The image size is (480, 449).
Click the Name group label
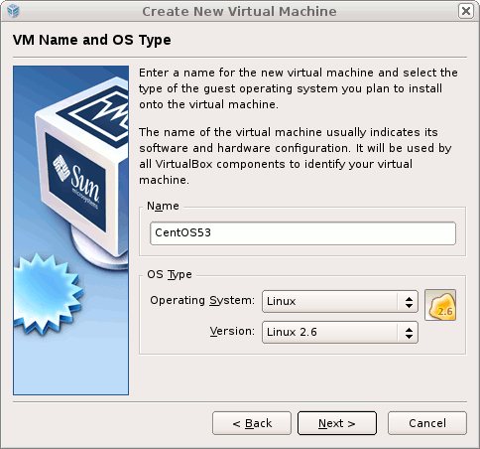tap(163, 206)
